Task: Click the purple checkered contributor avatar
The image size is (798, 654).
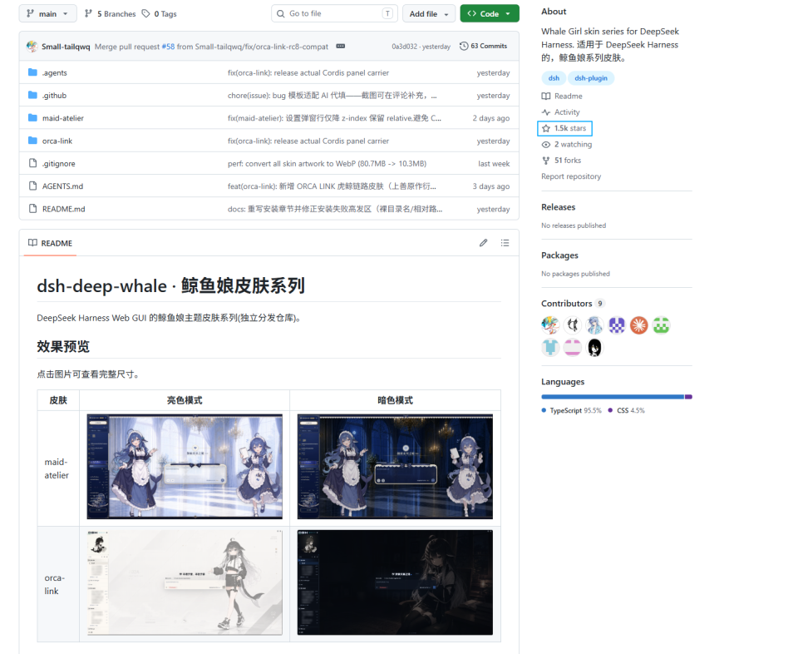Action: coord(617,325)
